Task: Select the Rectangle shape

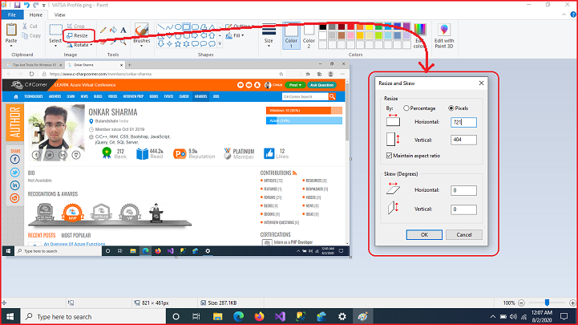Action: [x=186, y=27]
